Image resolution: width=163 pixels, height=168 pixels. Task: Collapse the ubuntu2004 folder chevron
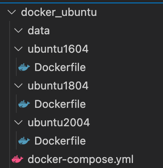(18, 122)
